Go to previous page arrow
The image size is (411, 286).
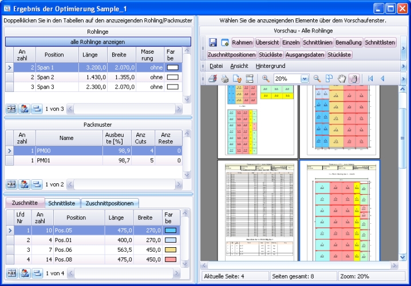tap(382, 78)
